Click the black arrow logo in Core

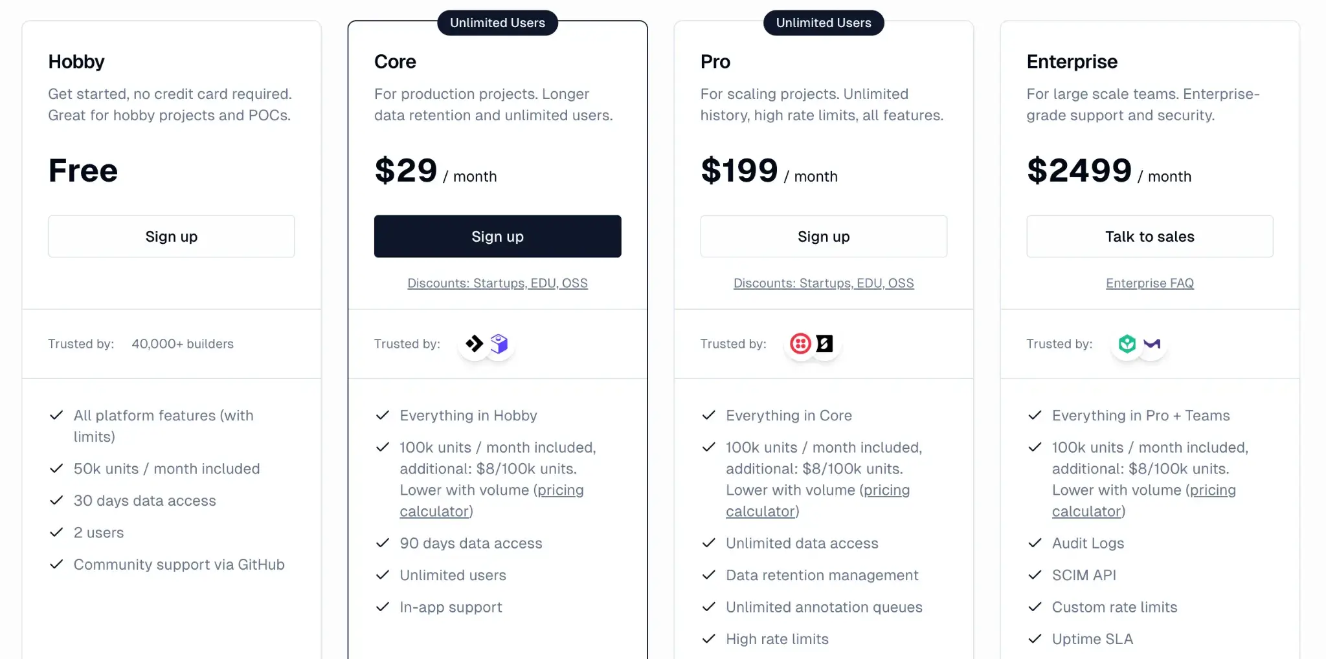[475, 343]
